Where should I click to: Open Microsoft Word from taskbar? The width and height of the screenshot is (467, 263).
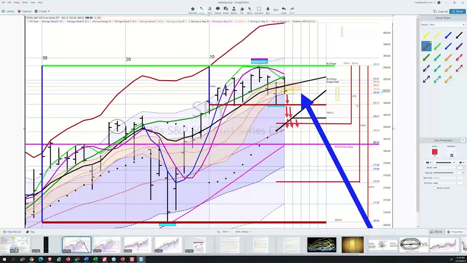pyautogui.click(x=86, y=259)
